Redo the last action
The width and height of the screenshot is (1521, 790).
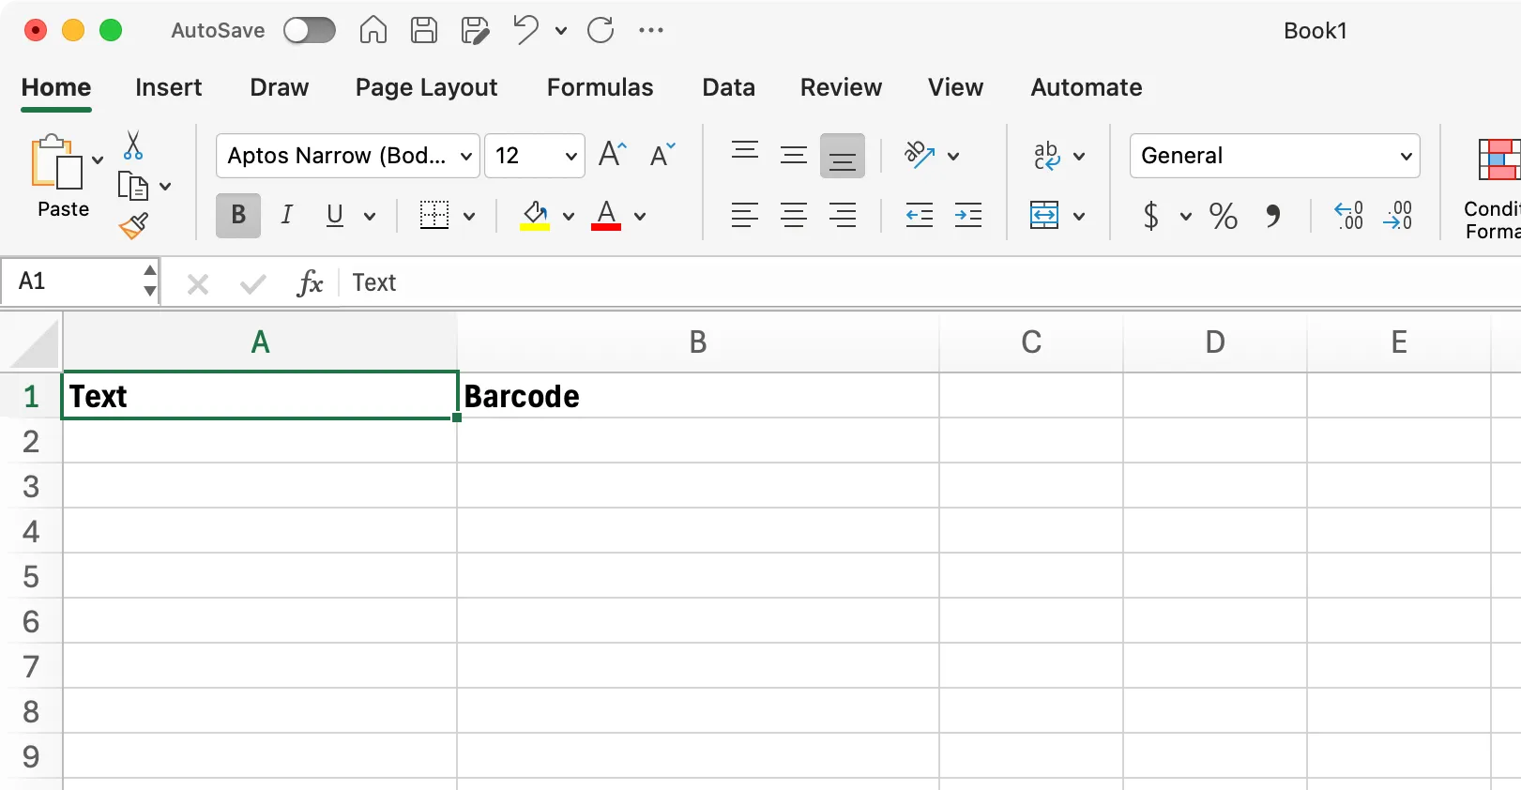coord(601,30)
